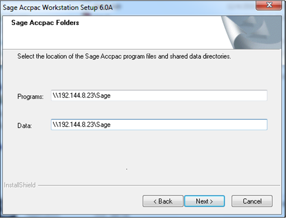Click the white header banner area

click(112, 32)
